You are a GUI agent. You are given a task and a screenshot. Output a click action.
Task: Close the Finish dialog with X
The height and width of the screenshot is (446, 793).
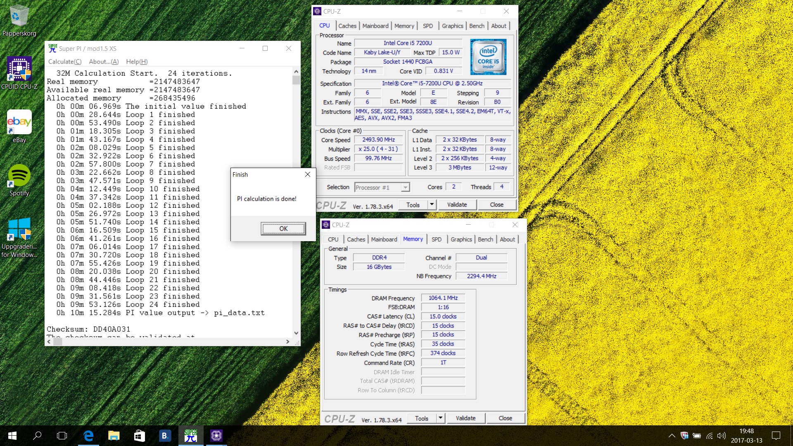coord(308,174)
